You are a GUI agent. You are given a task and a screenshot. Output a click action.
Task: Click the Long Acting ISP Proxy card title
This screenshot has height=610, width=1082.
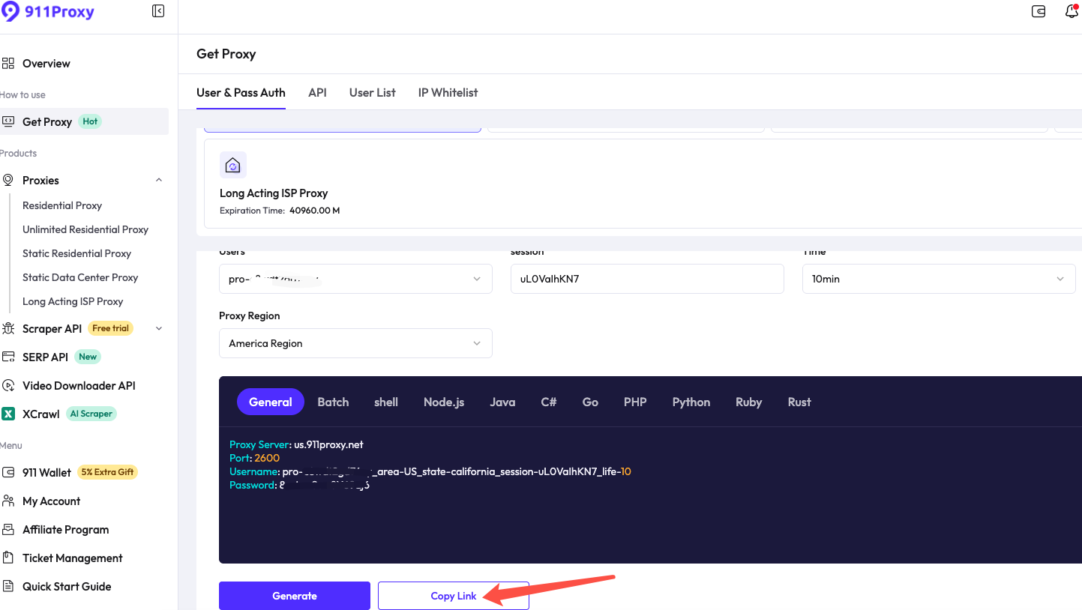coord(274,193)
